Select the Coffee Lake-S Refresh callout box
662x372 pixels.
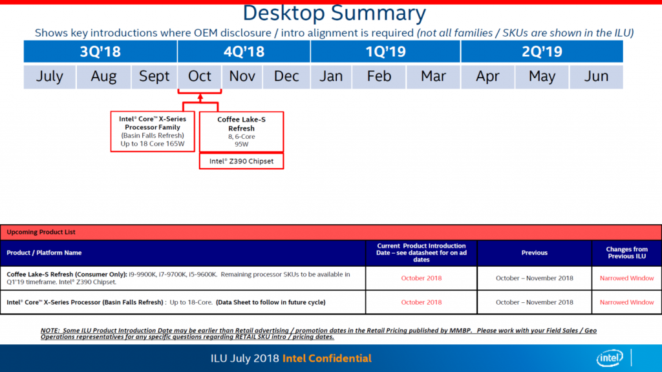241,131
